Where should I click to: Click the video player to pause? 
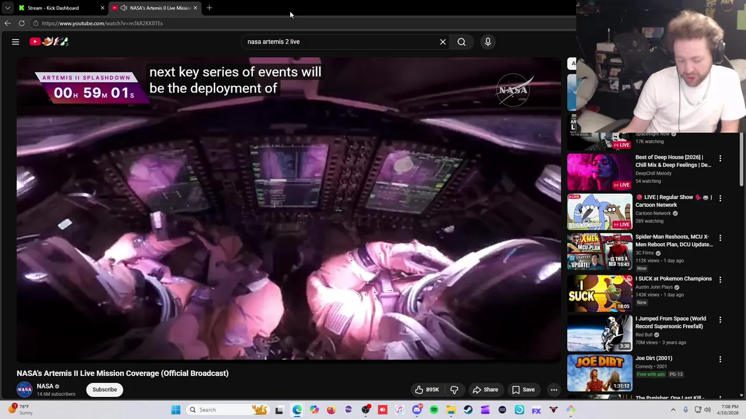pyautogui.click(x=288, y=210)
